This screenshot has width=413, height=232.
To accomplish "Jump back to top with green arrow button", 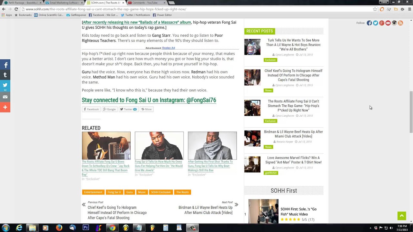I will (402, 216).
